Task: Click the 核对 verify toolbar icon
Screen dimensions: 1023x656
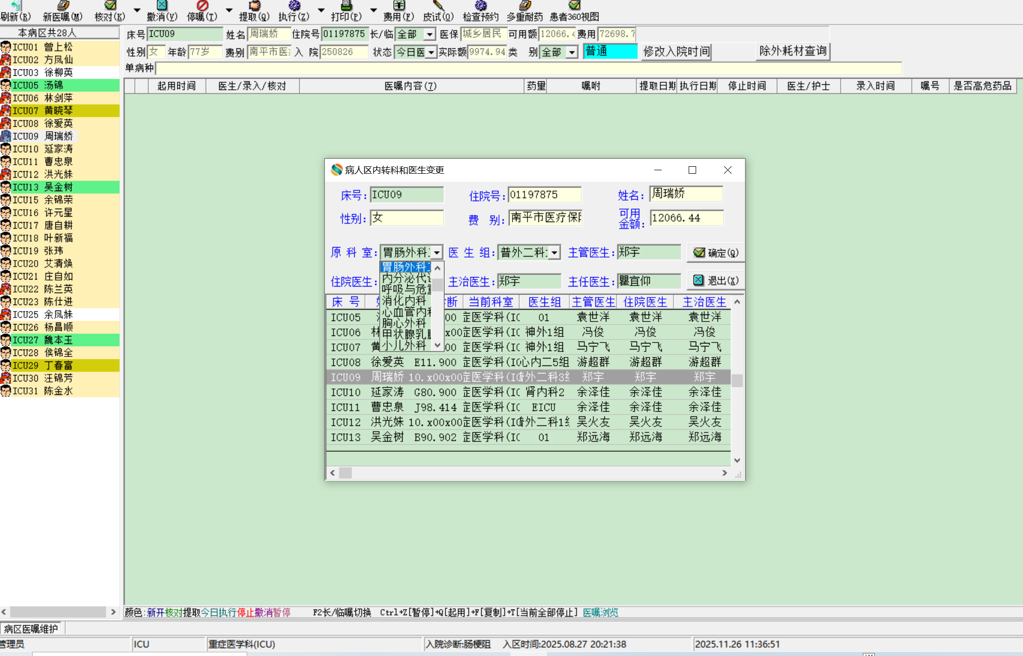Action: pos(110,6)
